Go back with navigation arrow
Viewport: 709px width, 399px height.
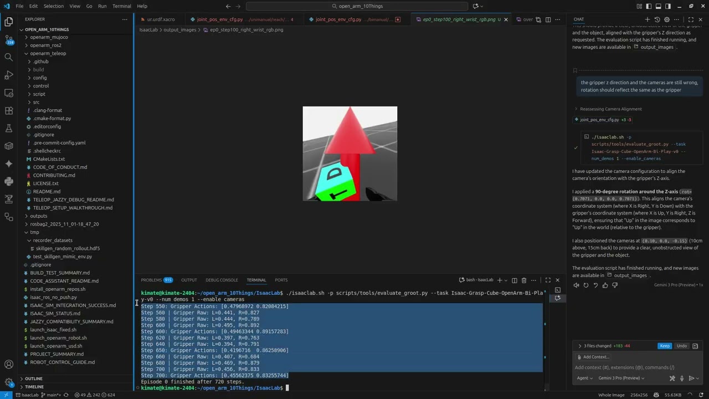228,6
